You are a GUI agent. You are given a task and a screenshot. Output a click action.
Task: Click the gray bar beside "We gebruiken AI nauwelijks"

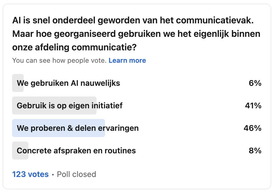tap(18, 83)
